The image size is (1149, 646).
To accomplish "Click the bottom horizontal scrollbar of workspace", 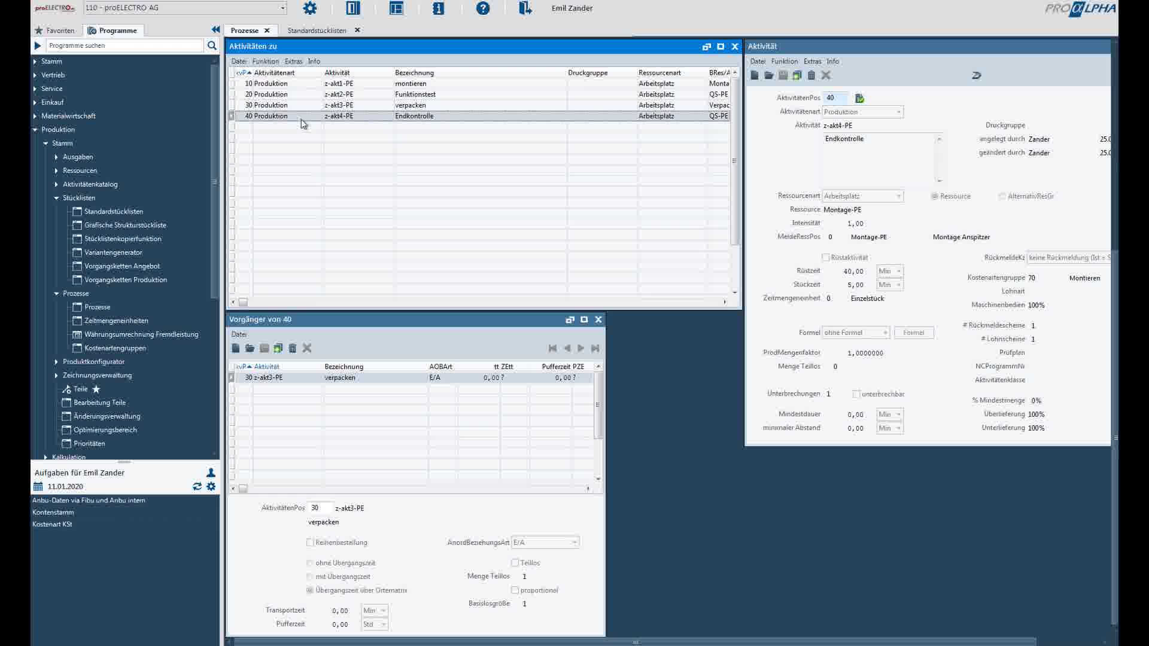I will pos(636,642).
